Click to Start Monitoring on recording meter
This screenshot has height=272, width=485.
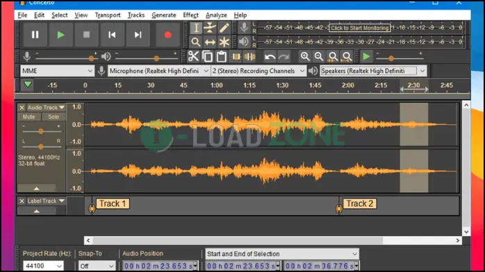(x=359, y=28)
